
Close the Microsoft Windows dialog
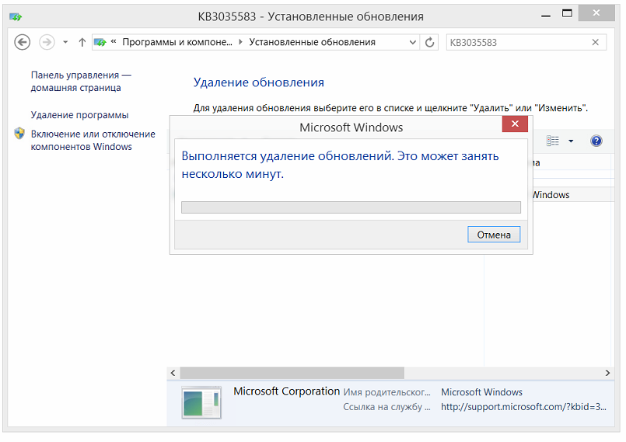click(515, 127)
